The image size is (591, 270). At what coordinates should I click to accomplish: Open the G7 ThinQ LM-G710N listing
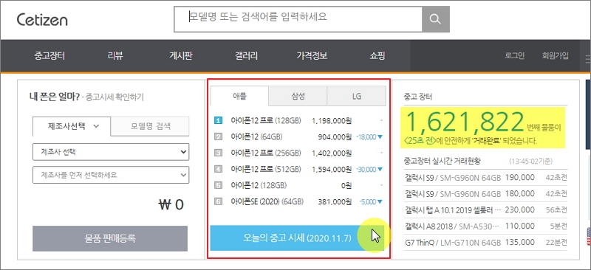(485, 242)
